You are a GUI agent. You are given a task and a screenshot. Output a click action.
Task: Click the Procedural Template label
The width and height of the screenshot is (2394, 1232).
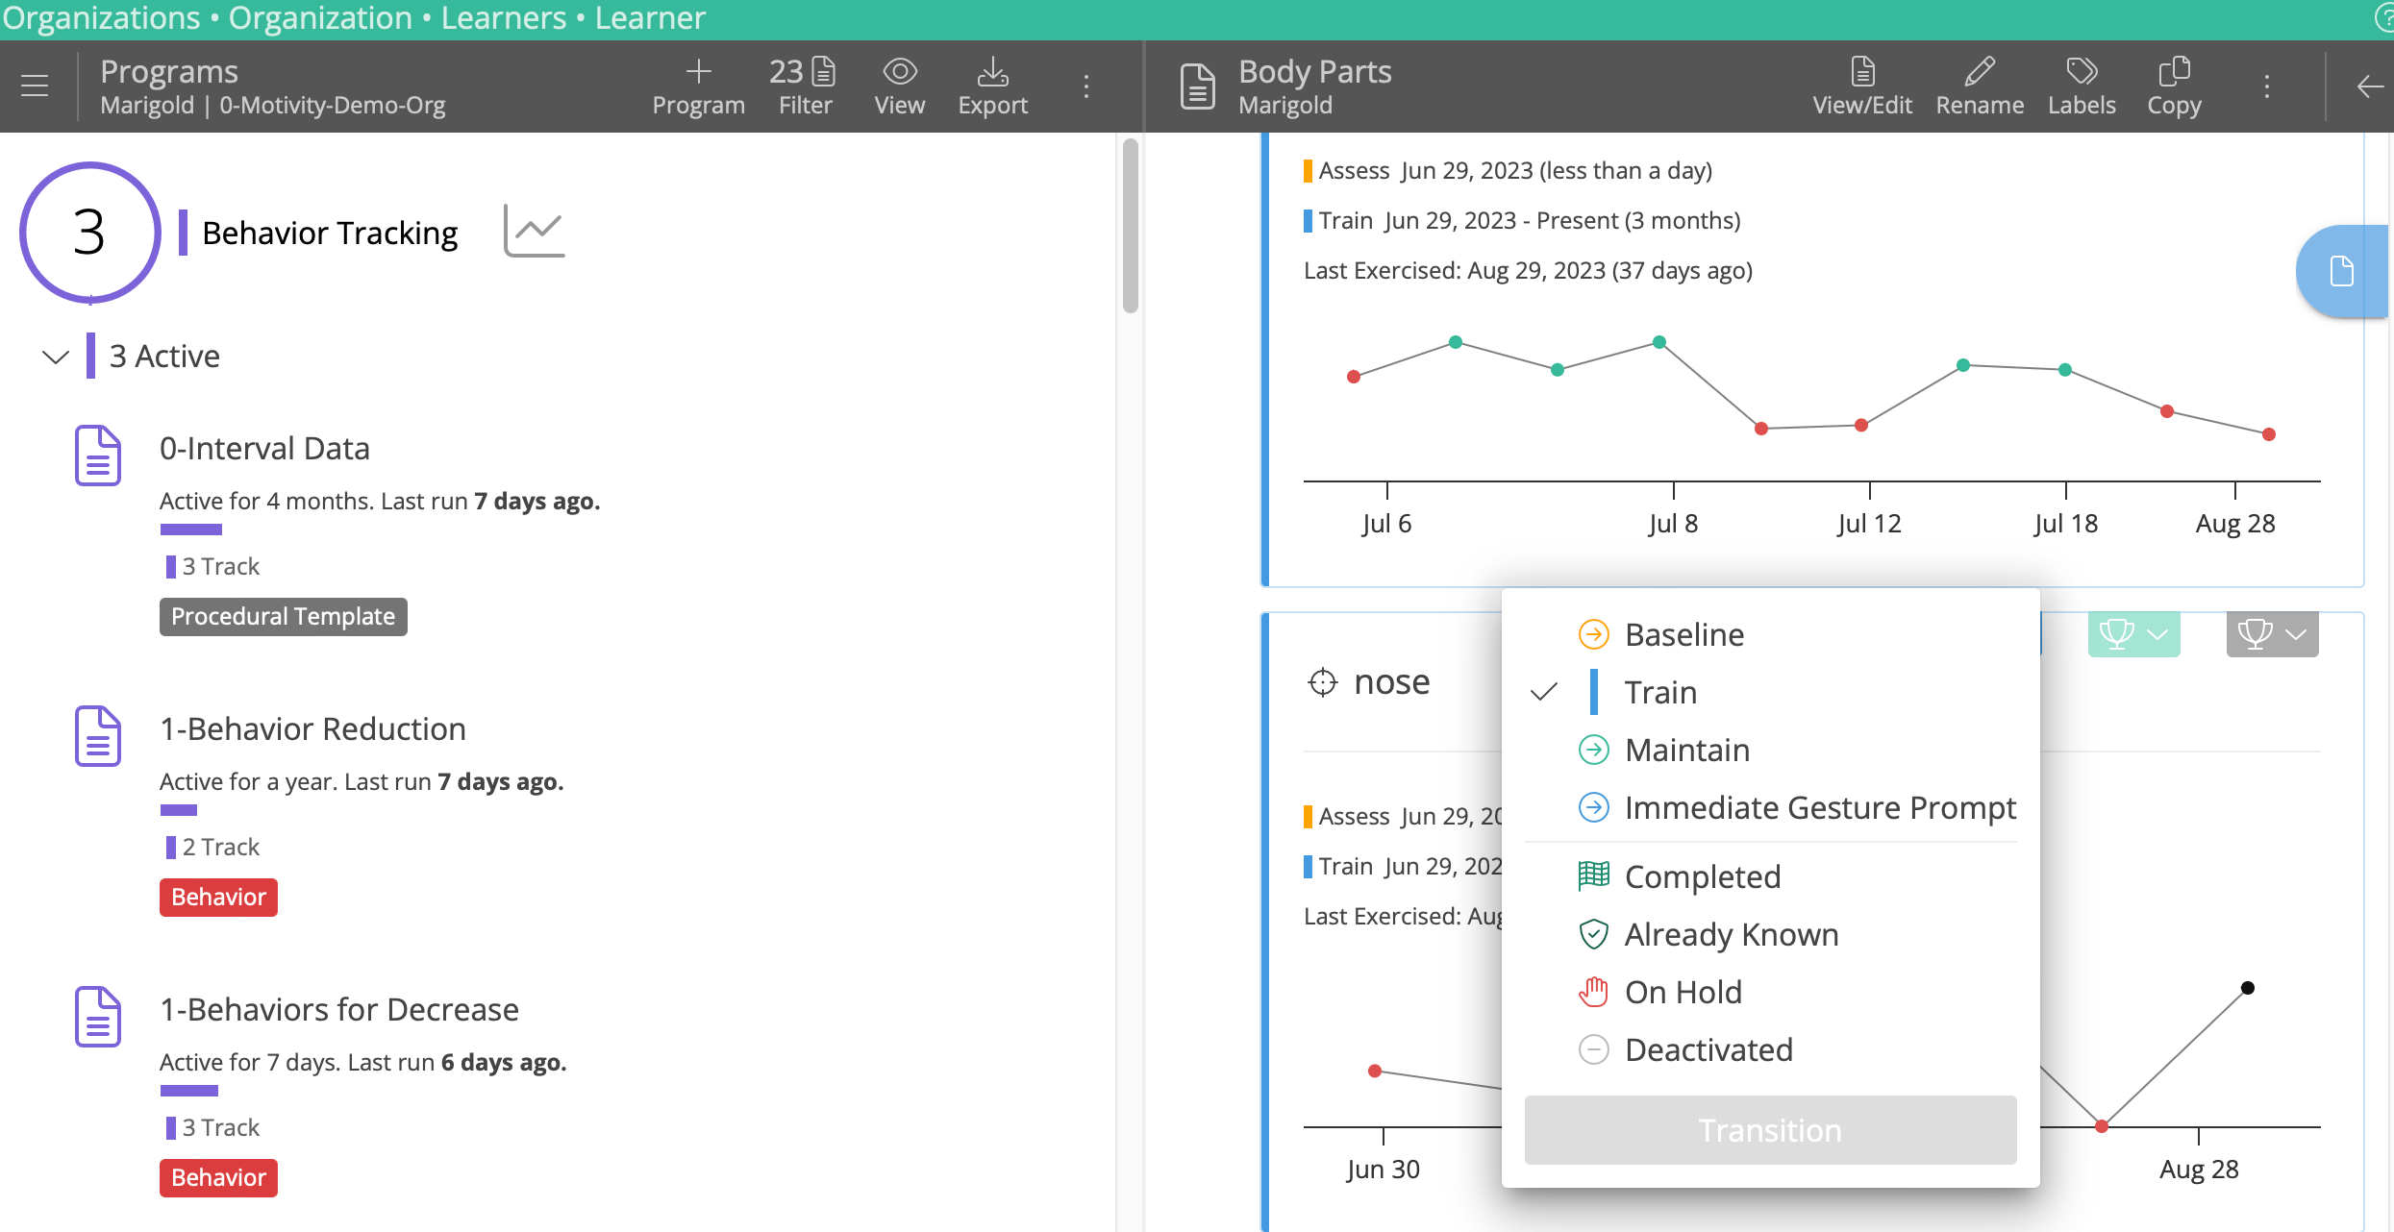click(x=284, y=616)
